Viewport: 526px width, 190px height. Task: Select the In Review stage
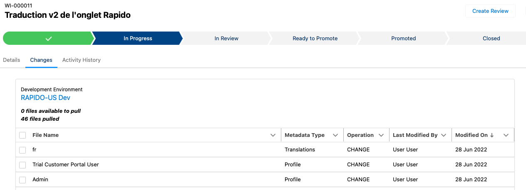(x=226, y=38)
